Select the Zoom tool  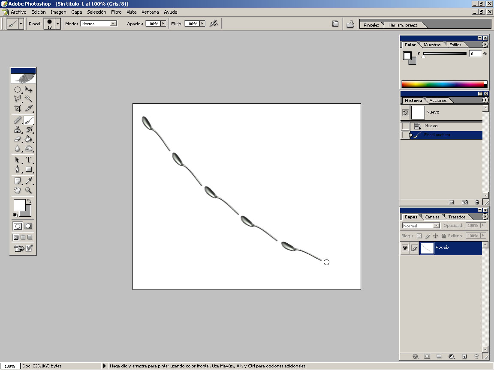pyautogui.click(x=29, y=190)
